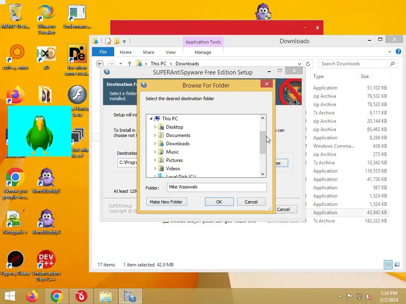Collapse the This PC tree node
This screenshot has height=304, width=406.
click(151, 119)
